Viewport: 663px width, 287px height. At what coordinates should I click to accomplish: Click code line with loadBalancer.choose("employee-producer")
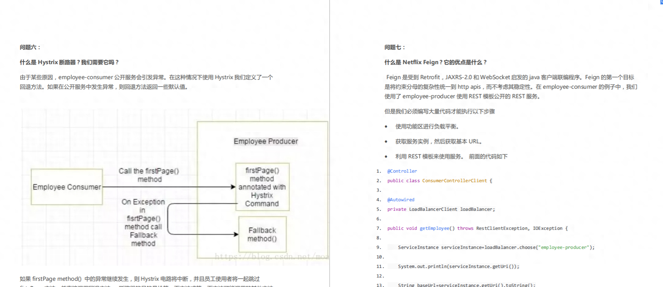coord(496,247)
